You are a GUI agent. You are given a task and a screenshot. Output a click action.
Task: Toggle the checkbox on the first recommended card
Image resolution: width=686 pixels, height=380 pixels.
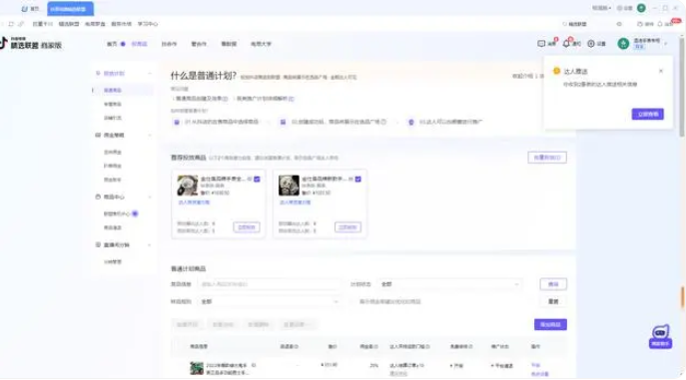pyautogui.click(x=257, y=180)
